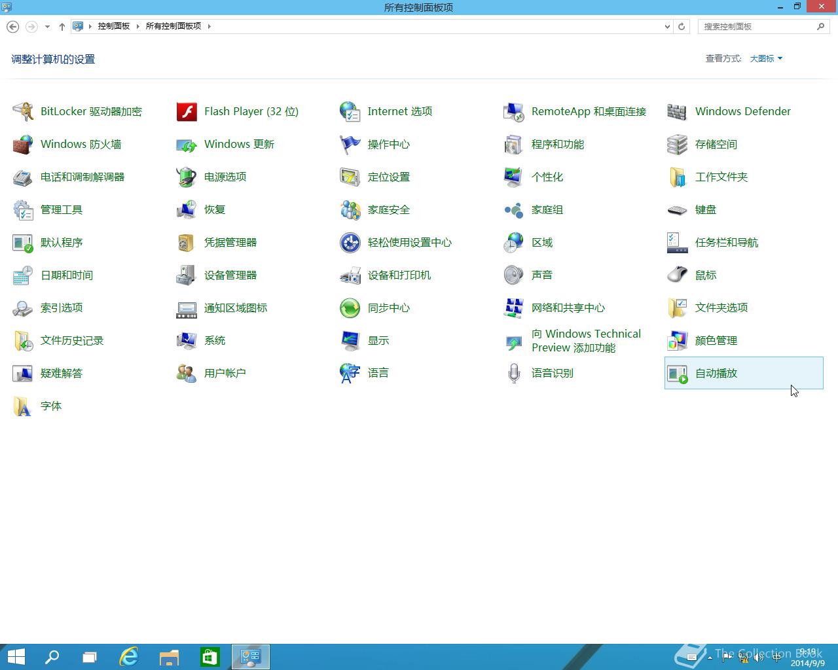Open the highlighted 自动播放 item

tap(744, 373)
